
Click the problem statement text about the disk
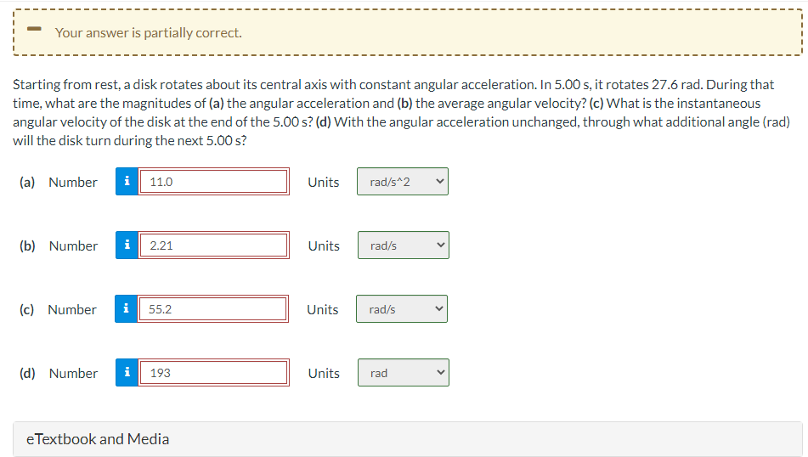click(401, 112)
